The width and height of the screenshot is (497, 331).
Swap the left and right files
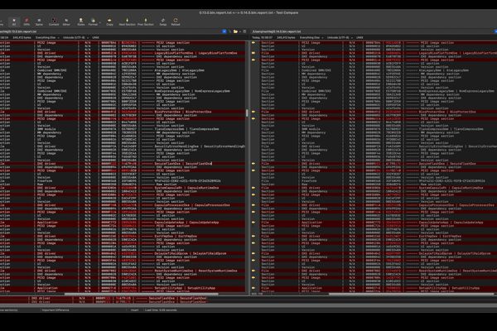tap(163, 22)
